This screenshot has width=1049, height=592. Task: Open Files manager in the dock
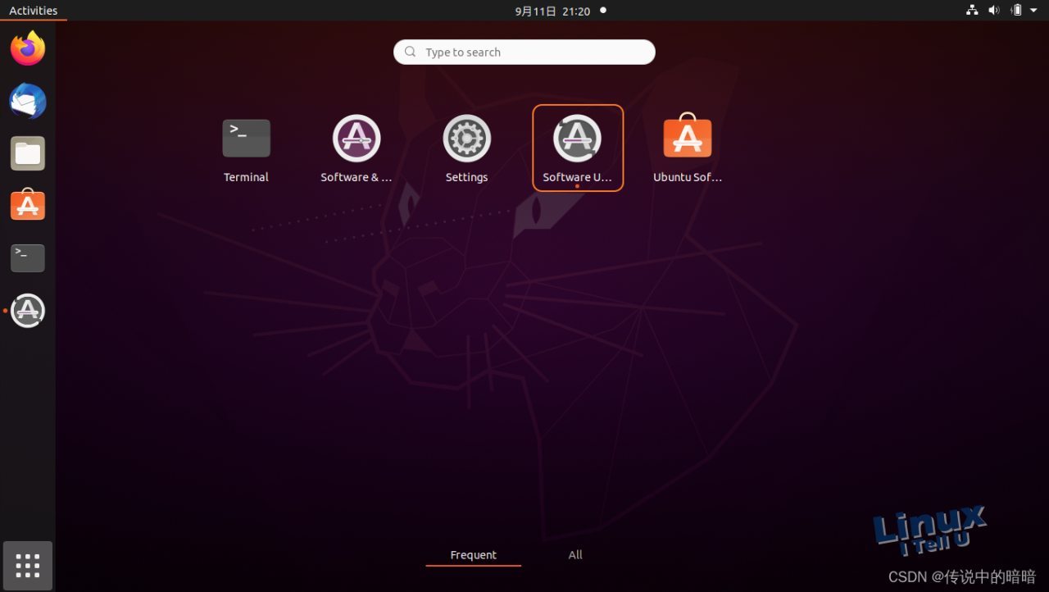point(28,153)
